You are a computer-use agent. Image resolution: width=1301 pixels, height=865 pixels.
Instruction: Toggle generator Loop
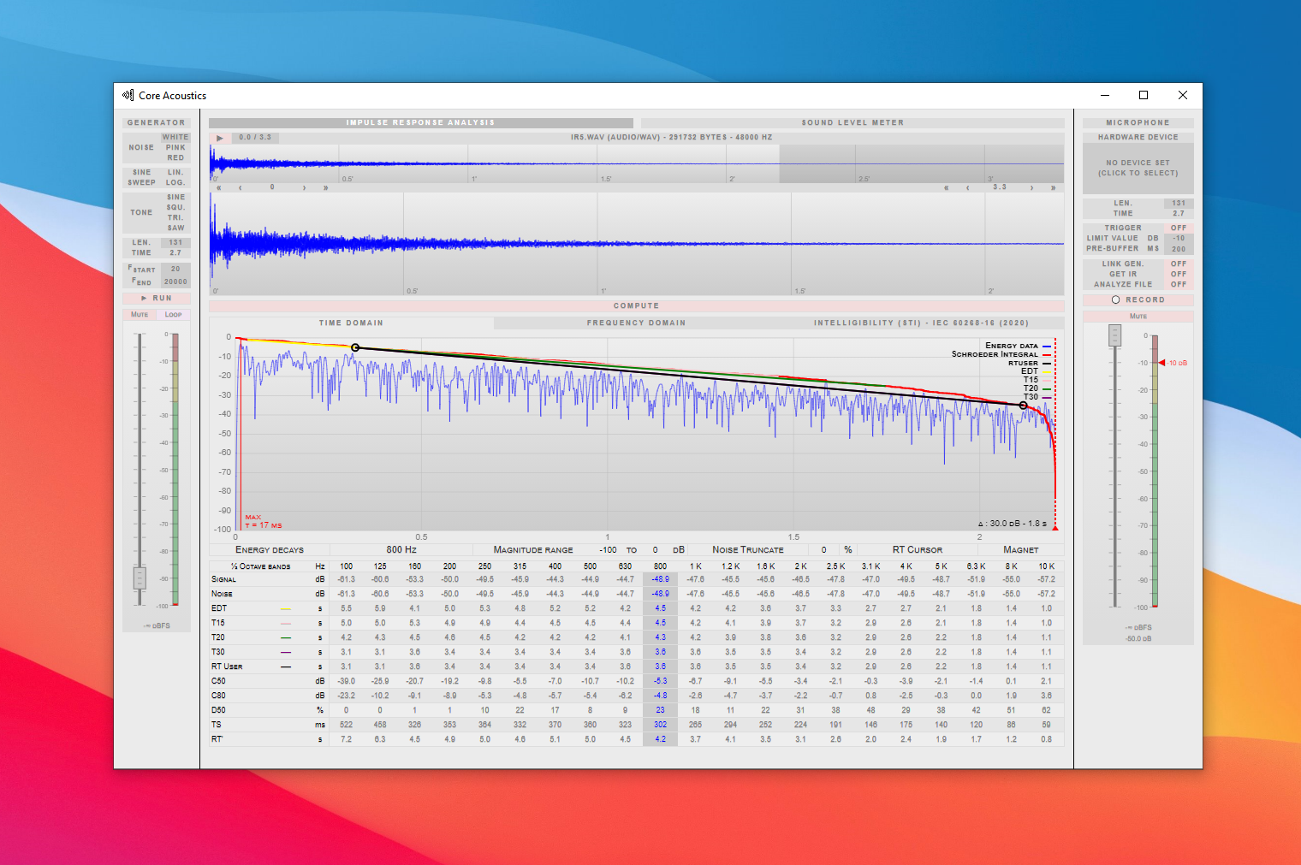click(174, 315)
